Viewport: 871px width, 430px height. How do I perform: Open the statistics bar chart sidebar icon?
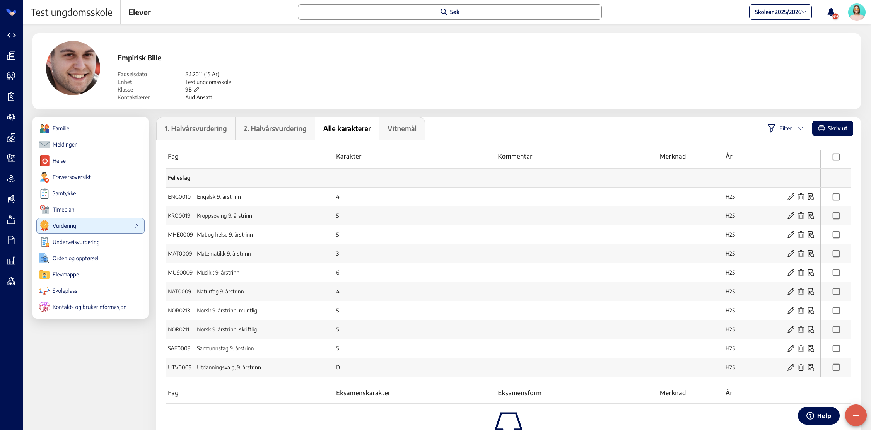click(11, 261)
